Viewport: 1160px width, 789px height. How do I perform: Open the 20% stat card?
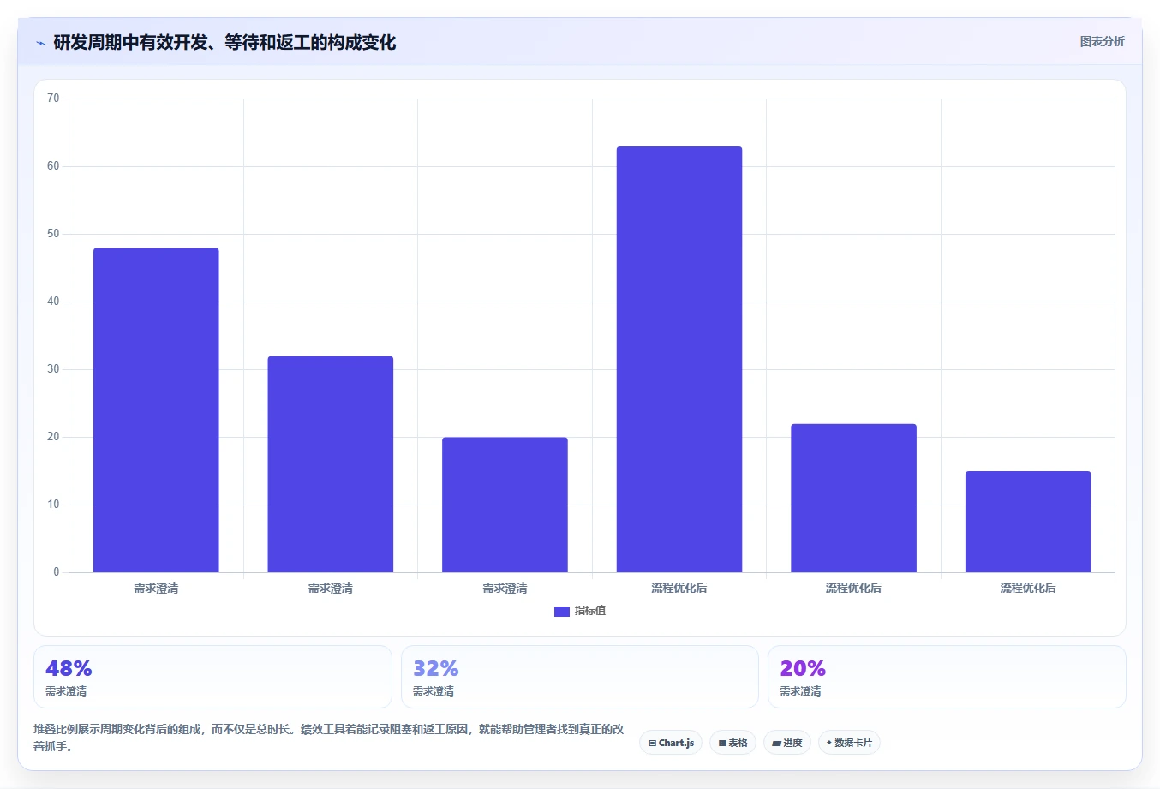(947, 677)
